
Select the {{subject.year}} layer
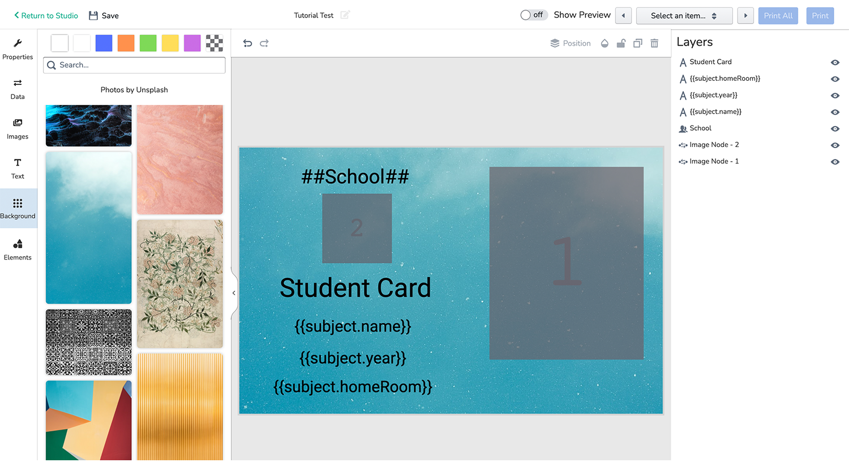coord(713,95)
